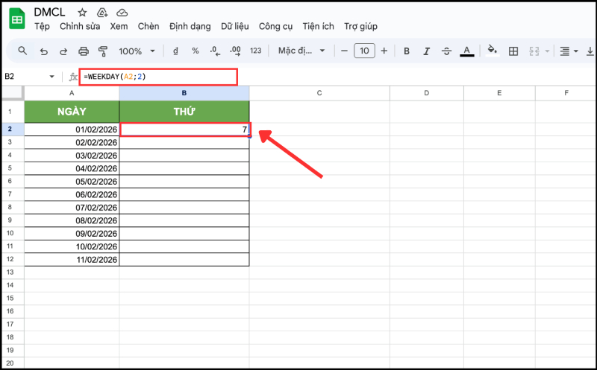Open the Dữ liệu menu

tap(236, 27)
